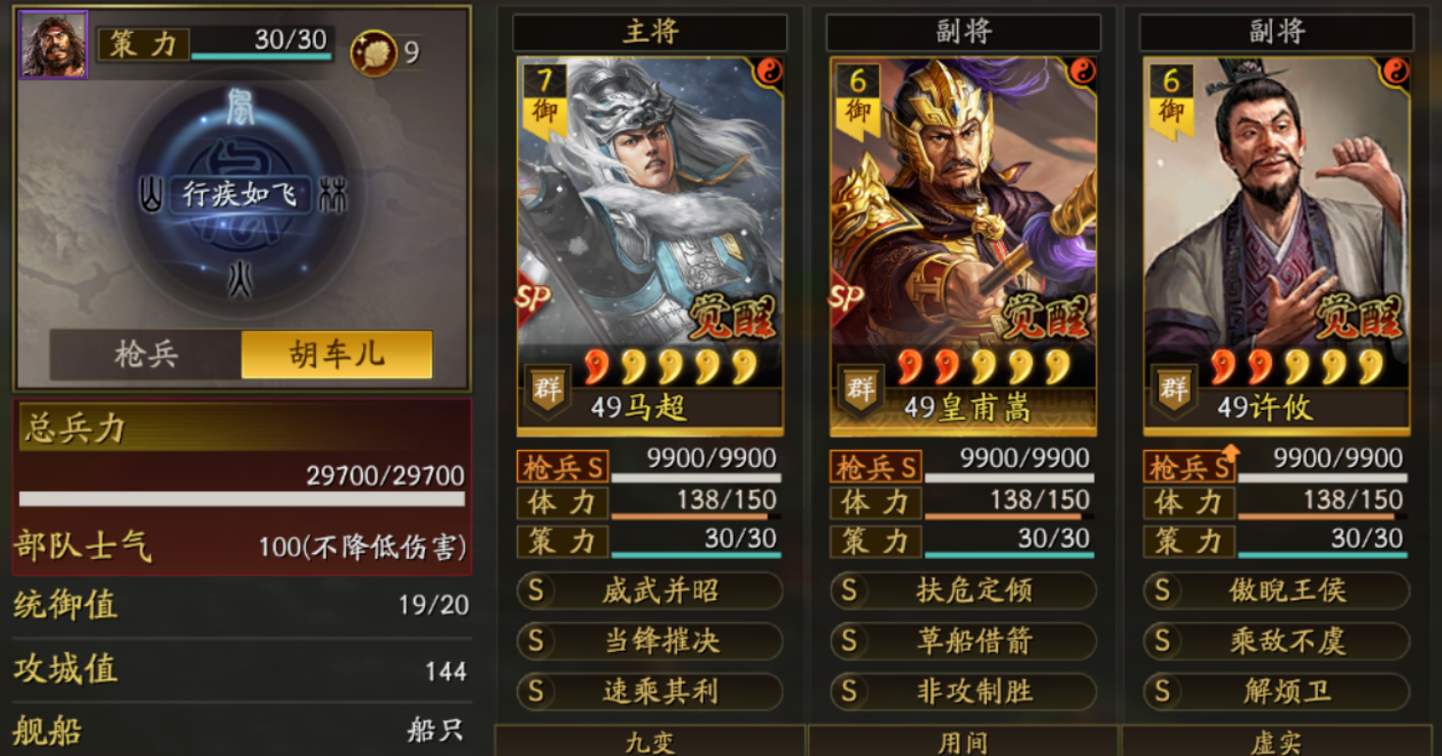The height and width of the screenshot is (756, 1442).
Task: Click SP badge on 马超 card
Action: [533, 300]
